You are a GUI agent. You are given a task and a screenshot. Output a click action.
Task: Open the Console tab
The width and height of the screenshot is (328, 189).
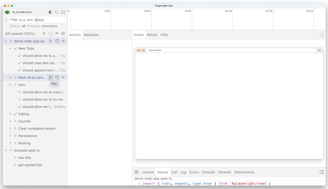click(208, 172)
